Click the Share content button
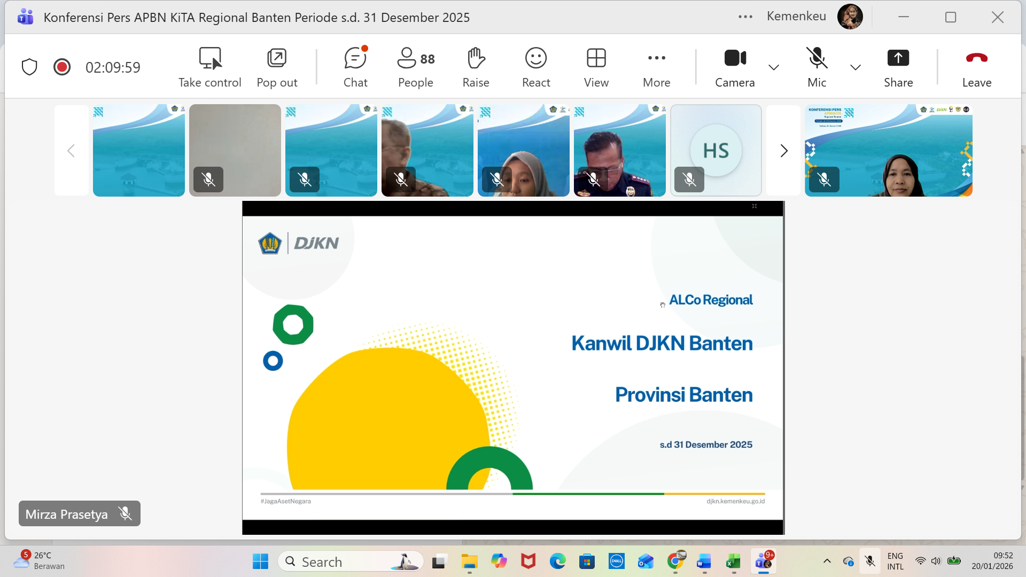The height and width of the screenshot is (577, 1026). pos(898,67)
